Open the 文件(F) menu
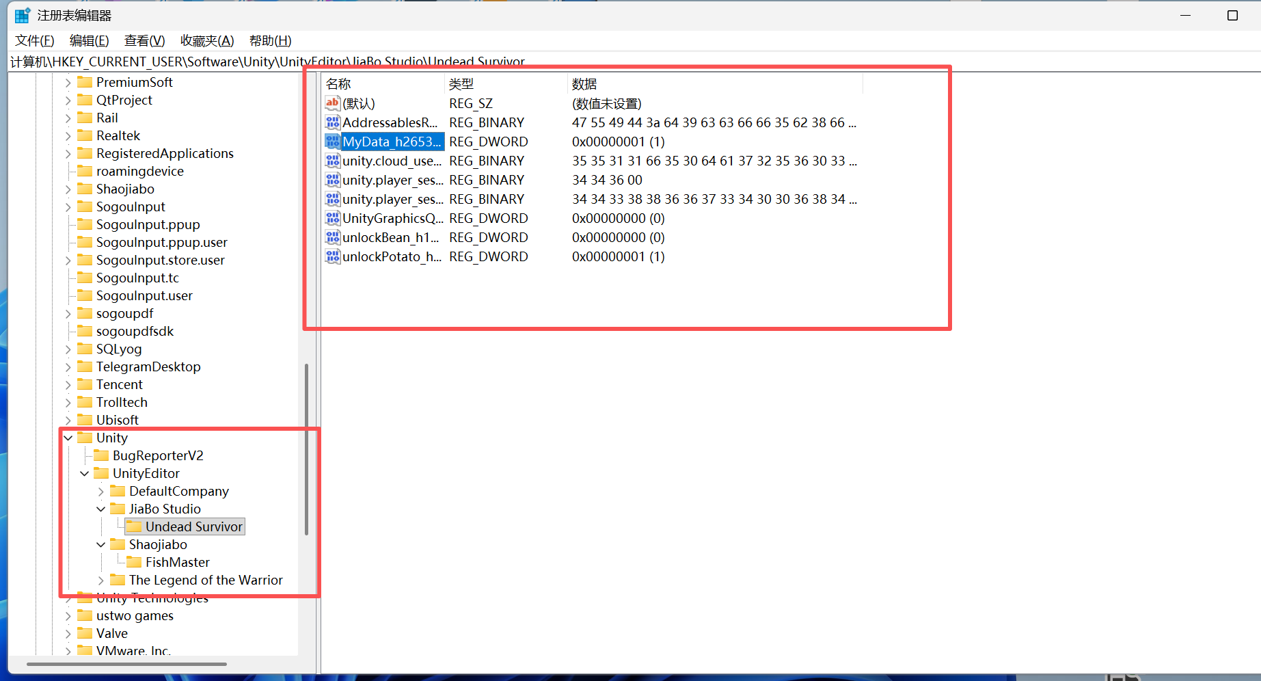The image size is (1261, 681). coord(35,40)
